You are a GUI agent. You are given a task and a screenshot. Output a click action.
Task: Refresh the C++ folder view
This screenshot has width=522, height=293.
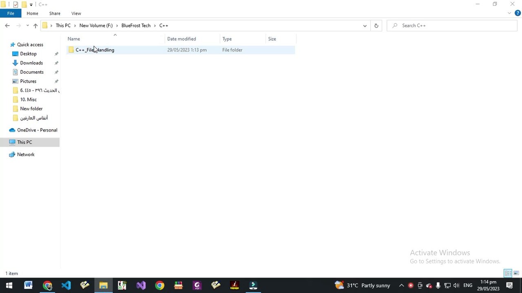[x=376, y=25]
